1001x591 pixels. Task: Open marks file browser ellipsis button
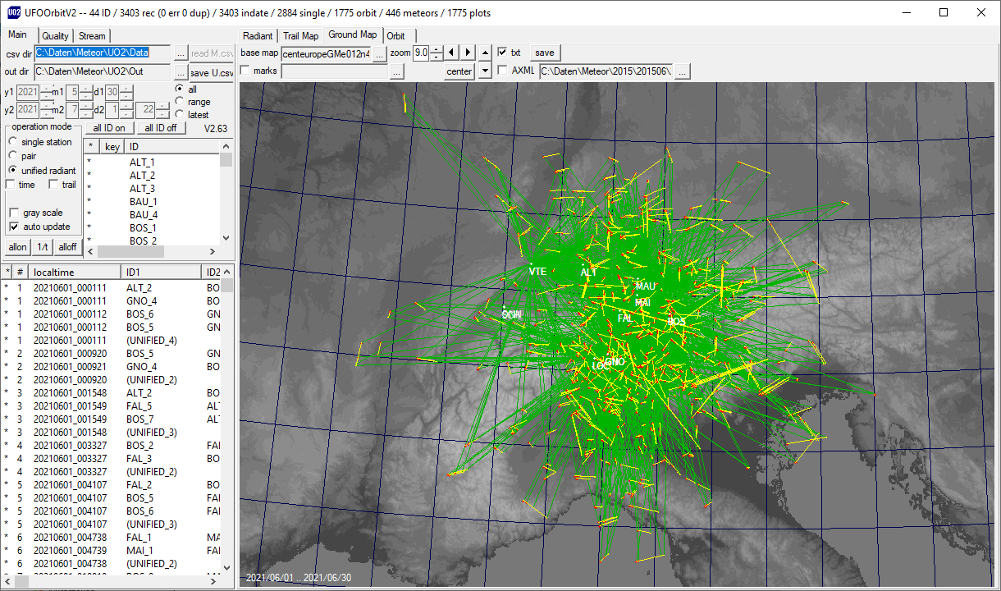click(396, 71)
